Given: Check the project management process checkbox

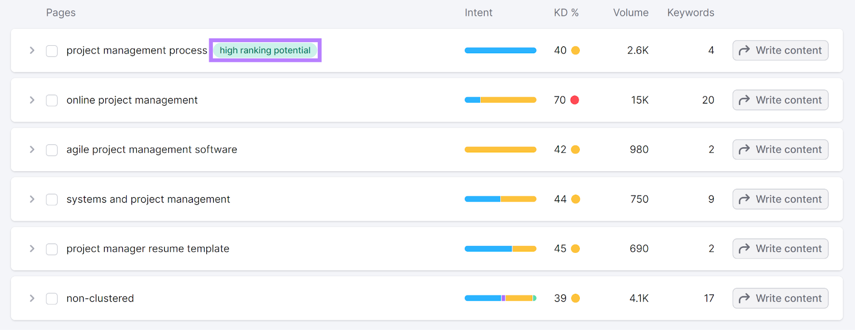Looking at the screenshot, I should (52, 51).
